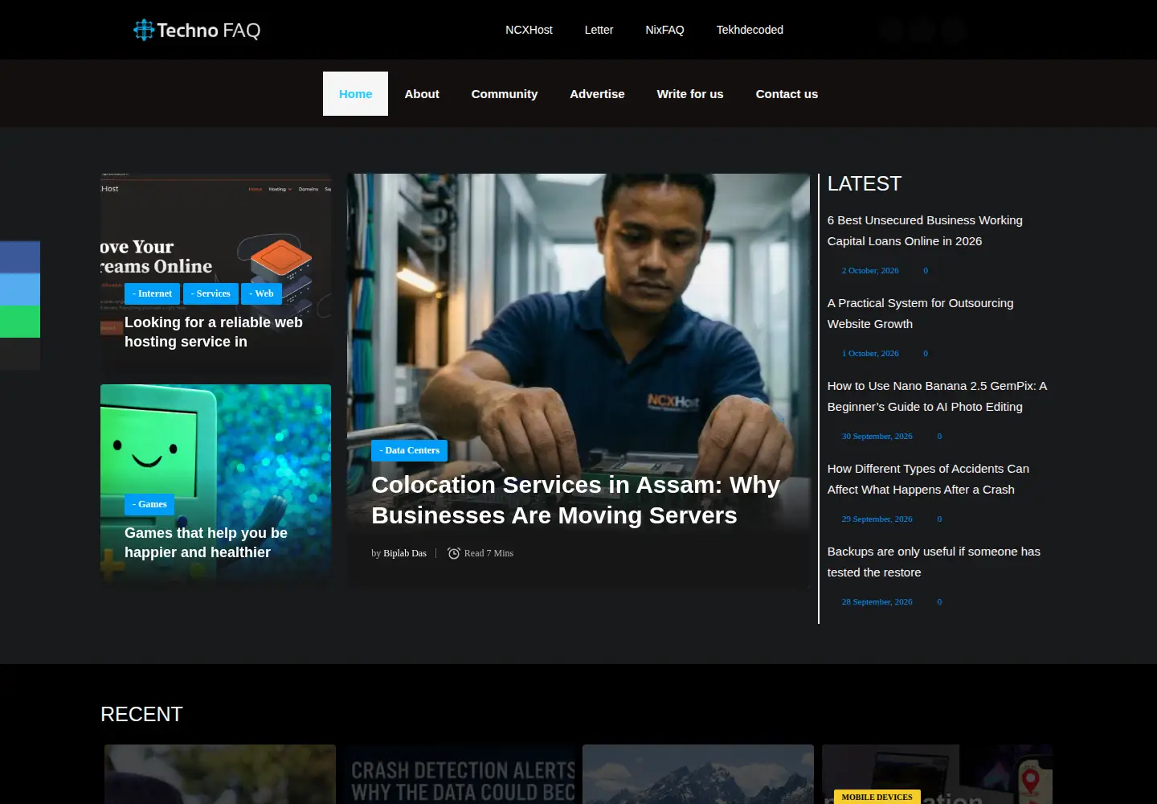
Task: Click the Techno FAQ logo
Action: [197, 30]
